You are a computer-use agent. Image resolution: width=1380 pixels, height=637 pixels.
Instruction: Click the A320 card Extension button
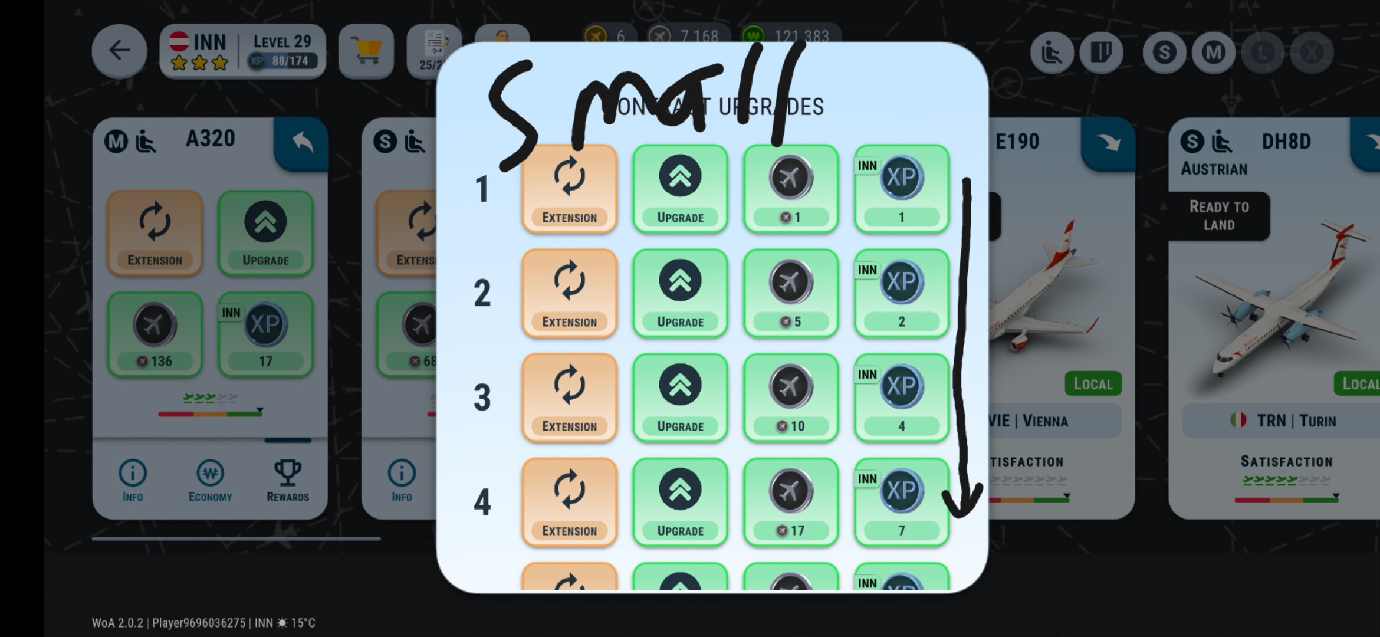[155, 233]
